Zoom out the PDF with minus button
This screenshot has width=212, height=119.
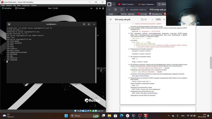click(x=152, y=20)
